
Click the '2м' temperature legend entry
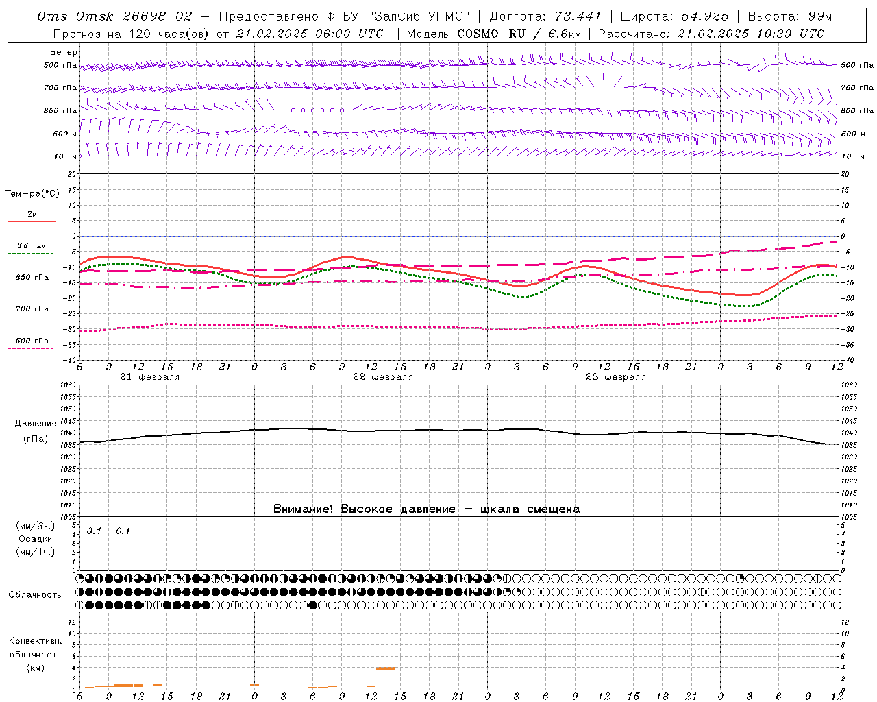(32, 215)
